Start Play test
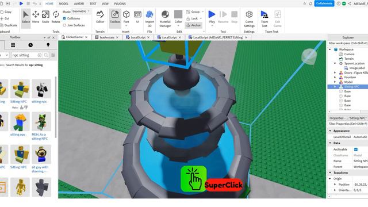 point(212,17)
